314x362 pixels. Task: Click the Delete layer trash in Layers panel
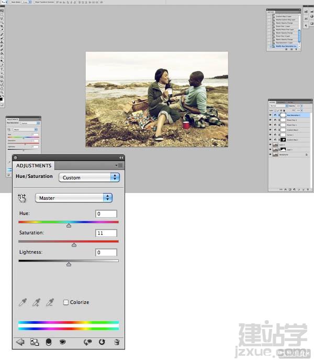(x=308, y=189)
